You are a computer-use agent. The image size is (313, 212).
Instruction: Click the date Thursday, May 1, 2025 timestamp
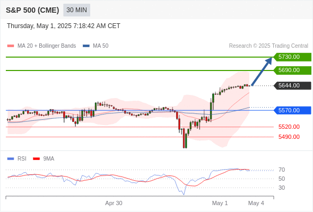click(64, 26)
